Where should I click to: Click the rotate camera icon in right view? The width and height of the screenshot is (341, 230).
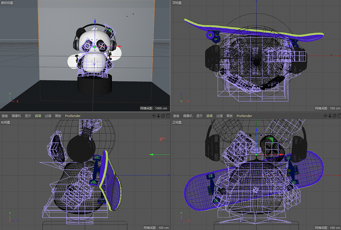(x=163, y=116)
